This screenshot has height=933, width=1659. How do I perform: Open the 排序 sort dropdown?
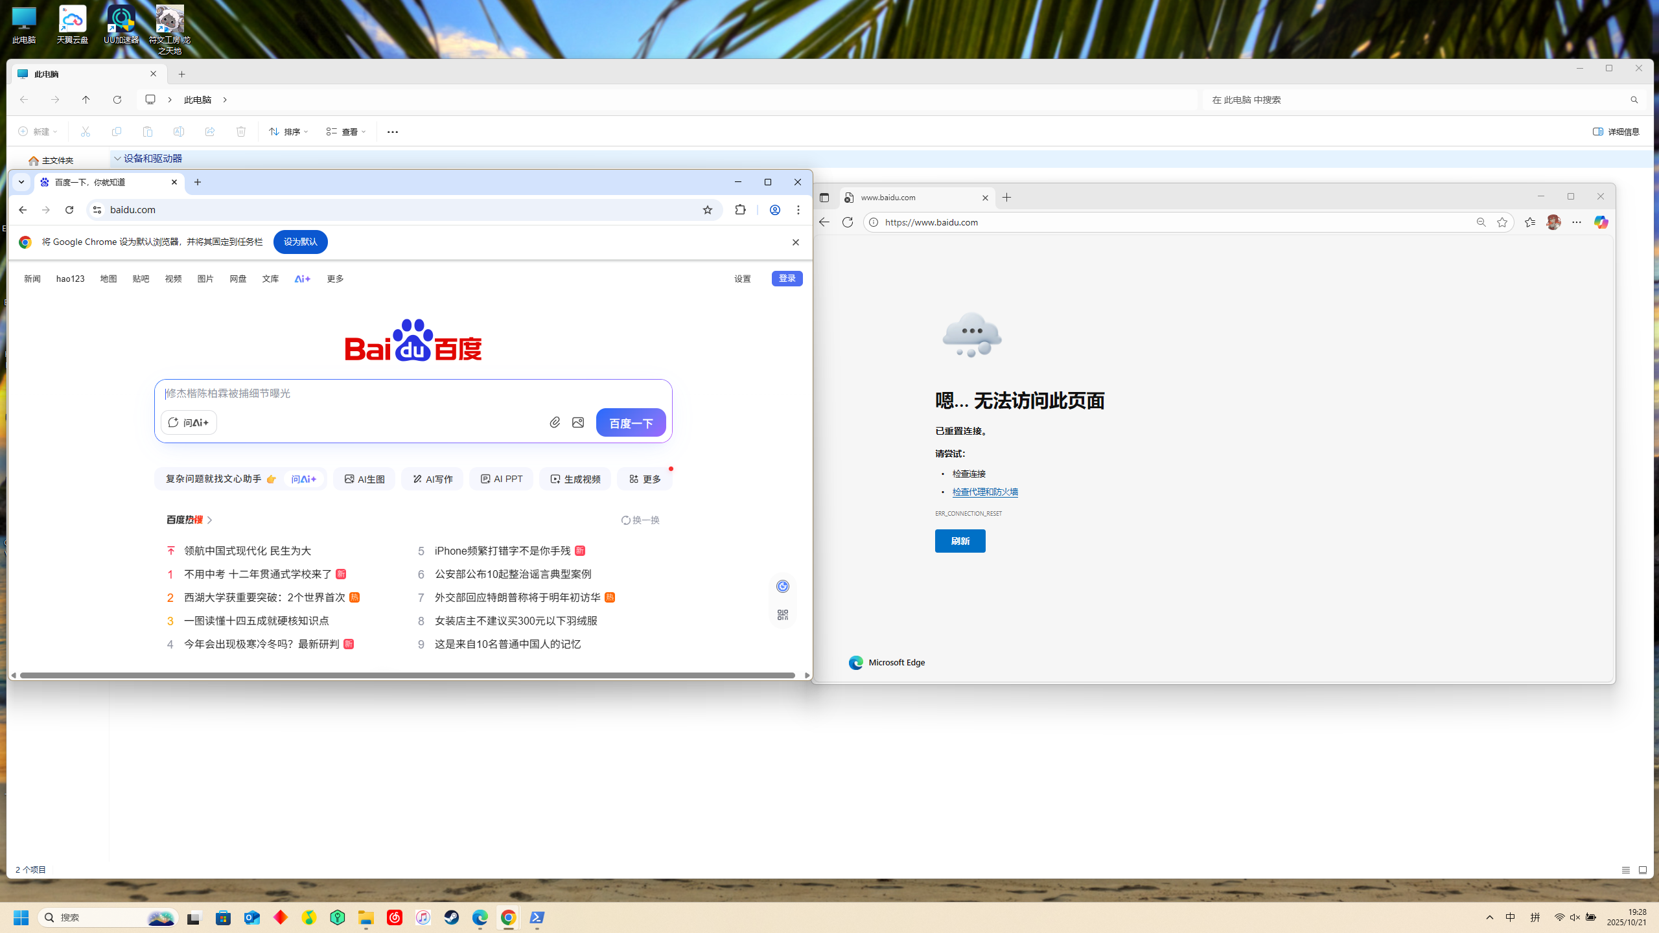click(x=288, y=132)
